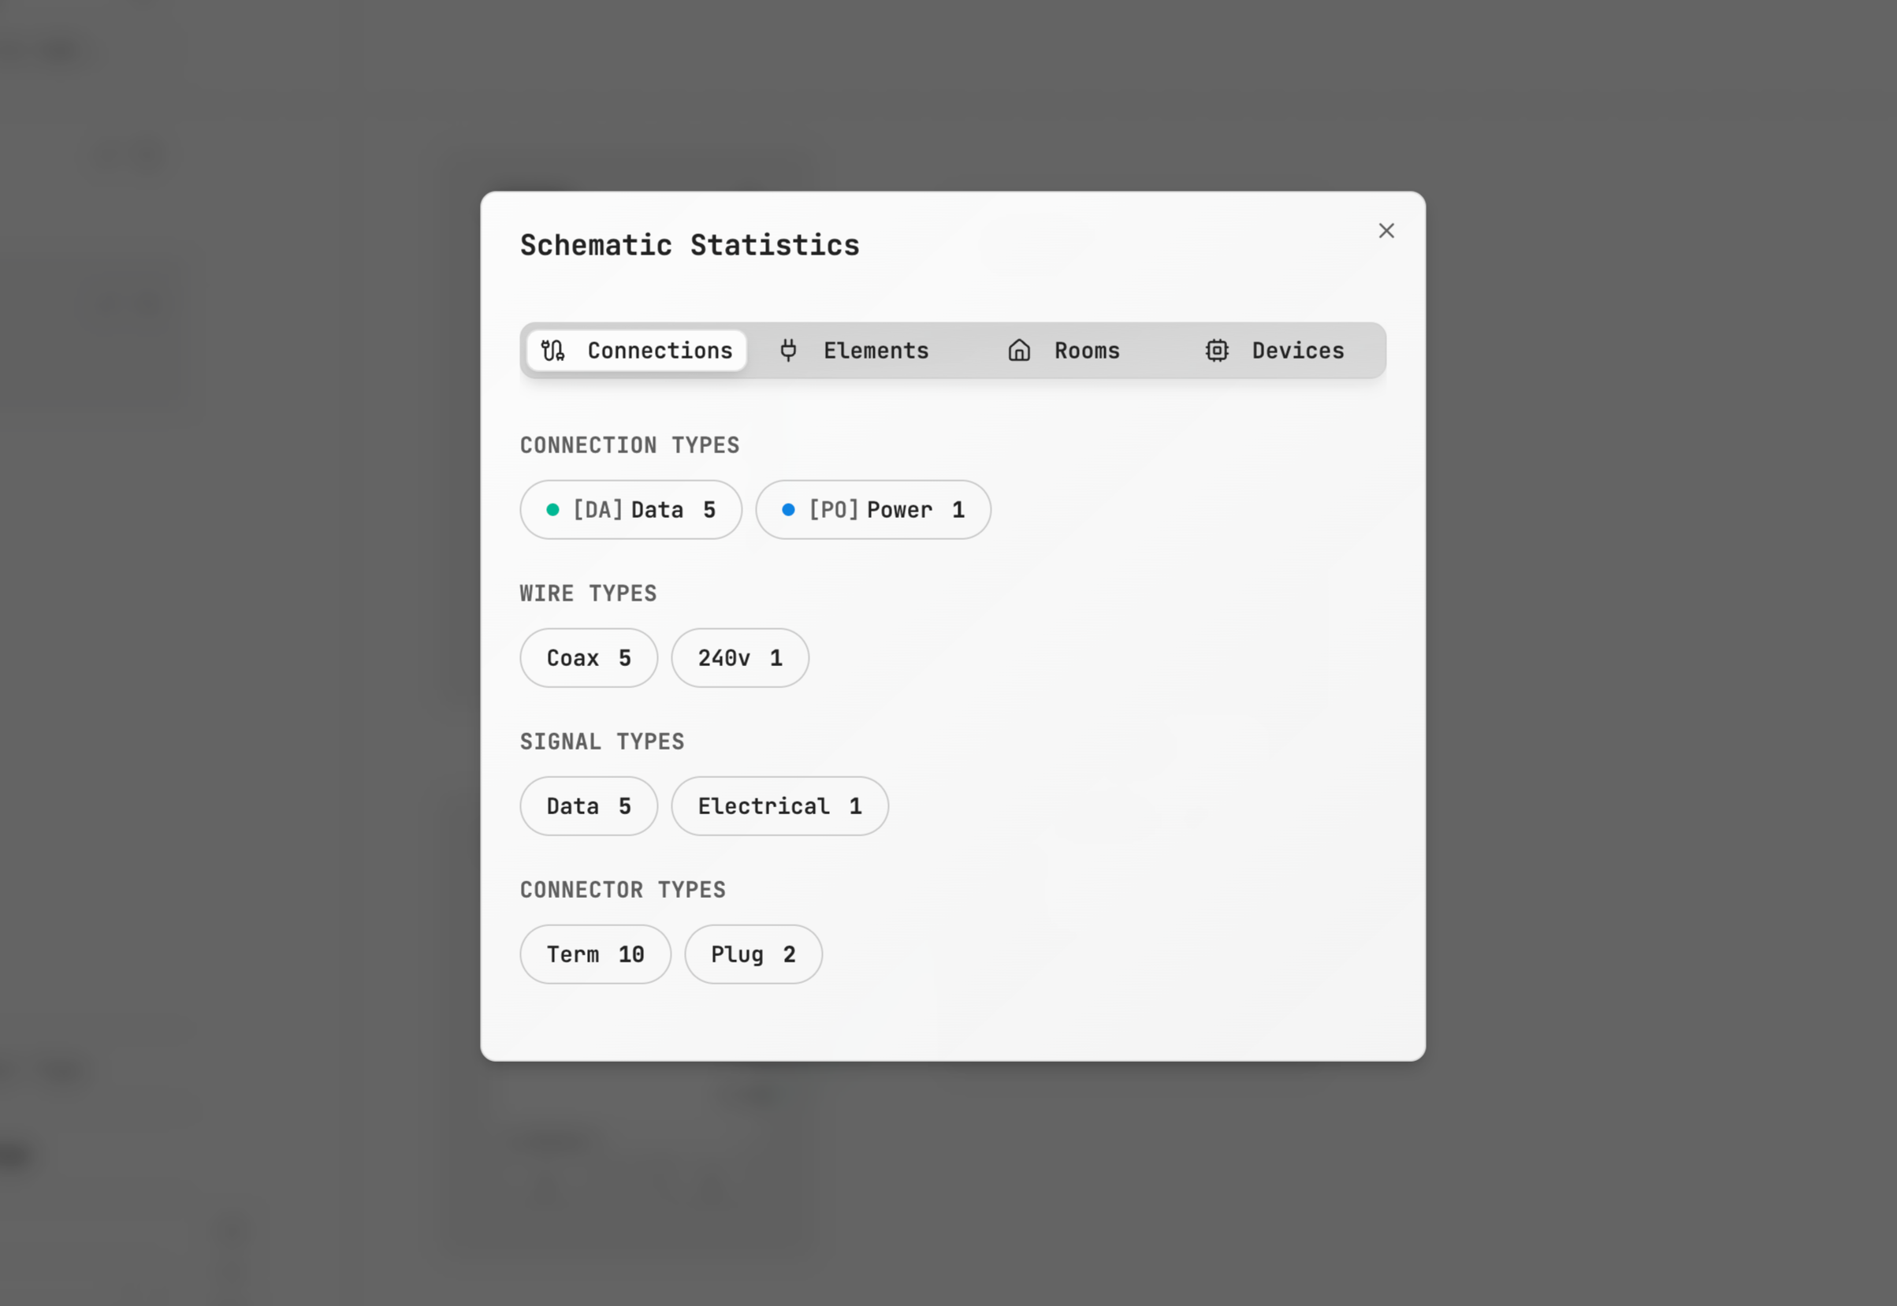1897x1306 pixels.
Task: Choose the Term connector type chip
Action: click(x=595, y=954)
